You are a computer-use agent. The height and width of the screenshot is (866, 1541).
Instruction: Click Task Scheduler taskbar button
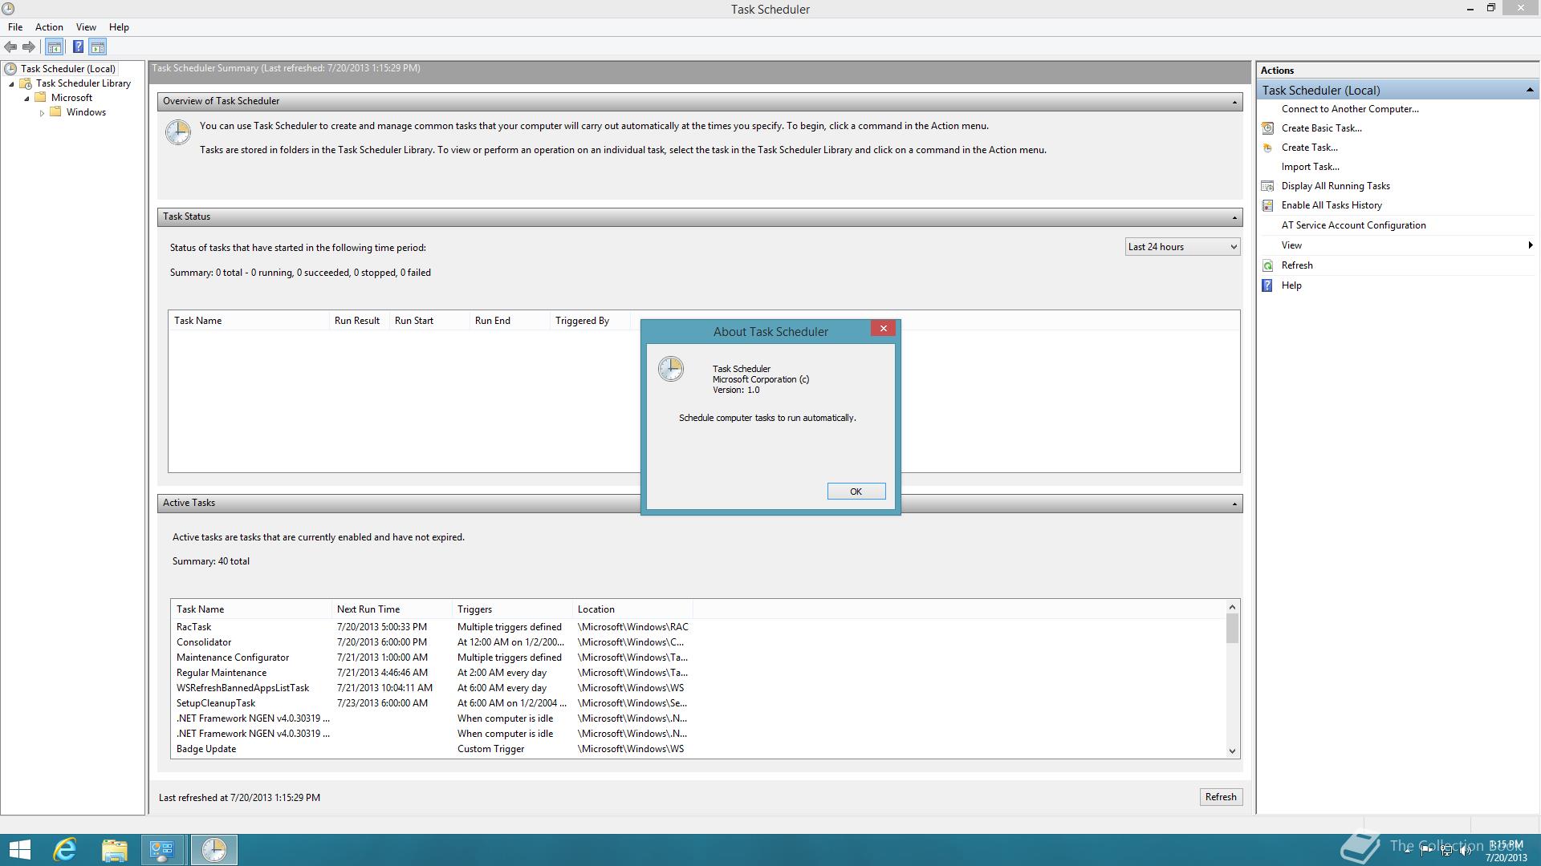(213, 850)
